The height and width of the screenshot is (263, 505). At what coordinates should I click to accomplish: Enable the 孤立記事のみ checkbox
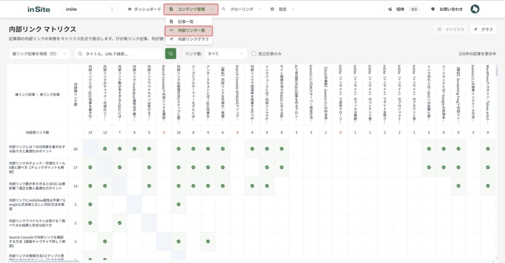[x=254, y=54]
